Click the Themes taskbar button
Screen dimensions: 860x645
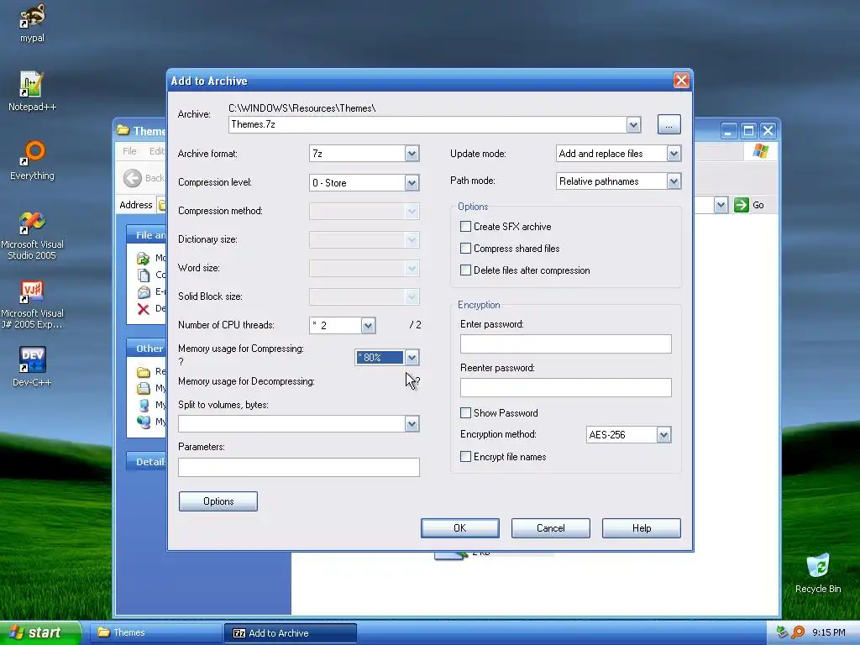[155, 633]
